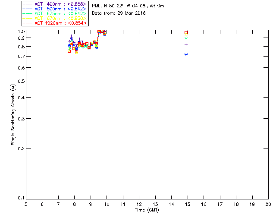Click the purple AOT 400nm legend entry
Viewport: 276px width, 221px height.
click(x=54, y=4)
